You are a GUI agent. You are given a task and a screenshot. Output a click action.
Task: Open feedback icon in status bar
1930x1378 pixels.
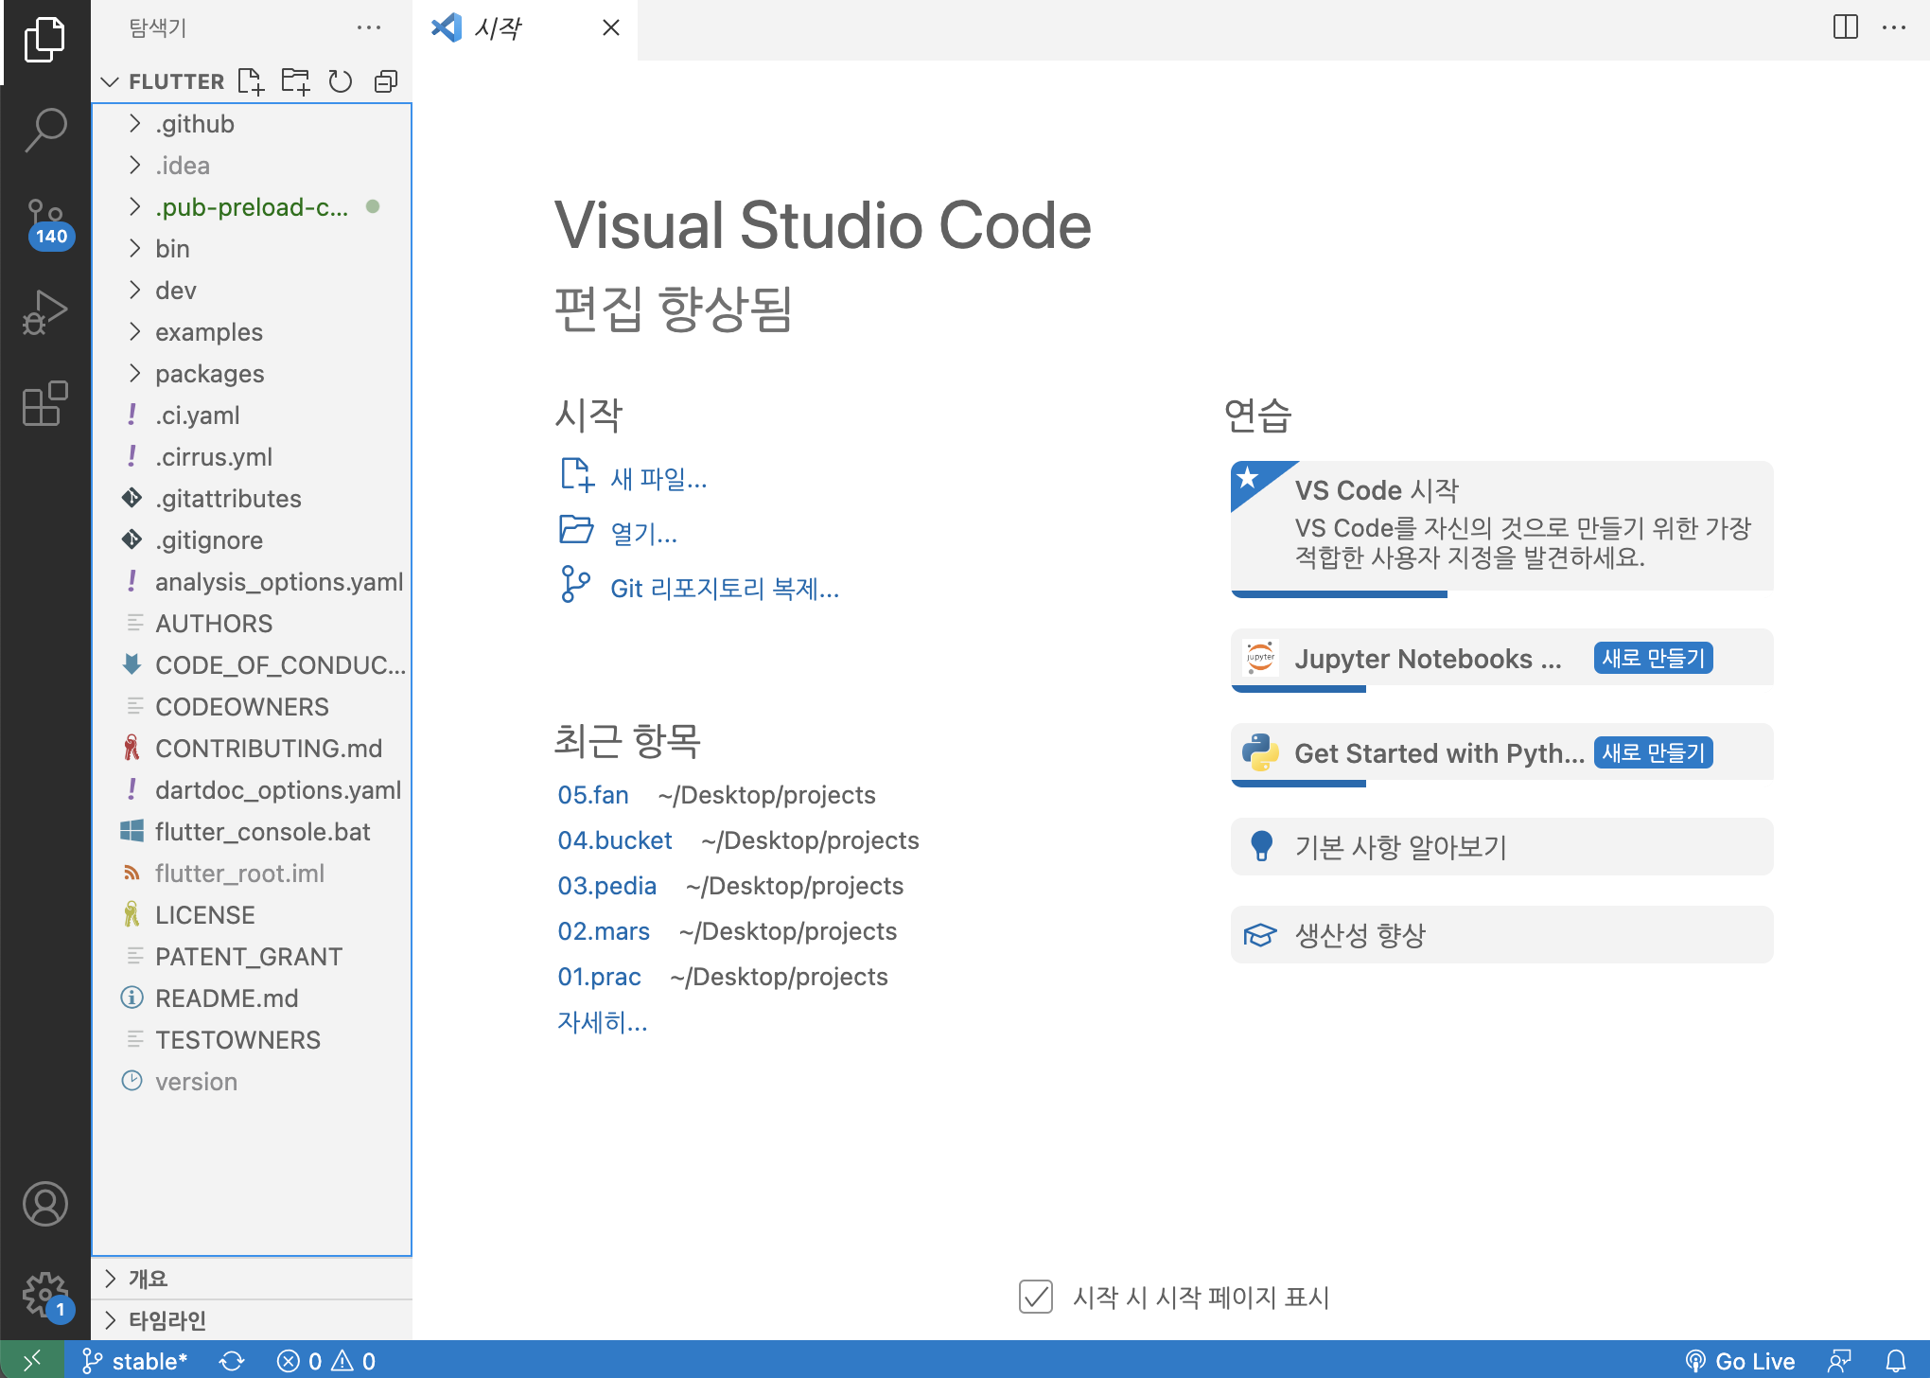click(x=1839, y=1361)
